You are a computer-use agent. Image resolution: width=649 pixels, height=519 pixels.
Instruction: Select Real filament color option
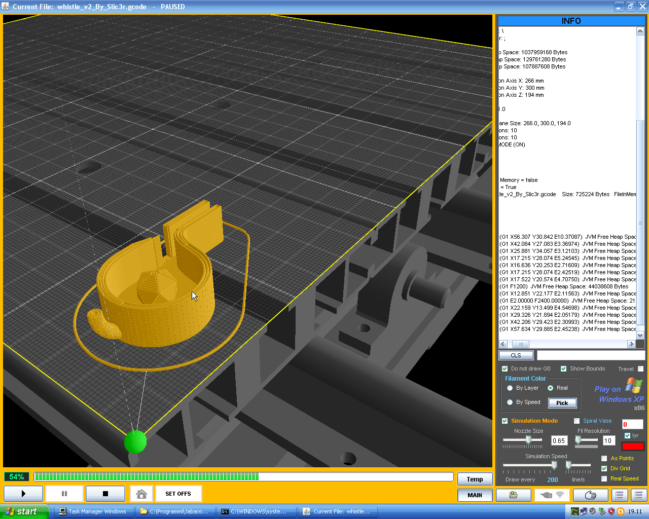point(550,388)
